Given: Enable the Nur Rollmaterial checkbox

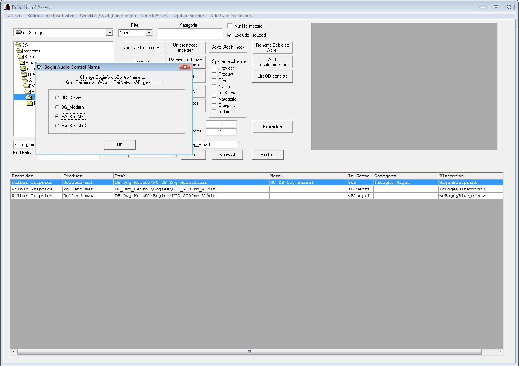Looking at the screenshot, I should click(230, 26).
